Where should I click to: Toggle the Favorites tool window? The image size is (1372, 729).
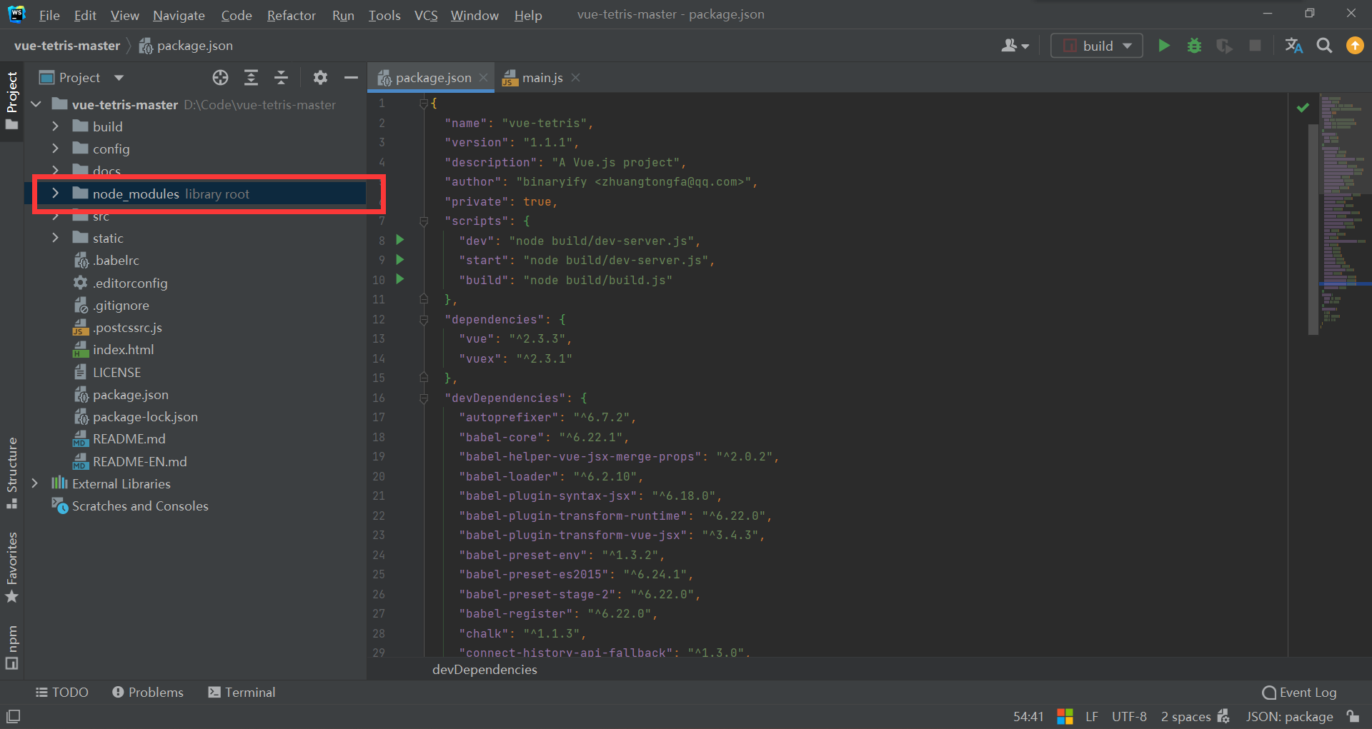click(12, 567)
